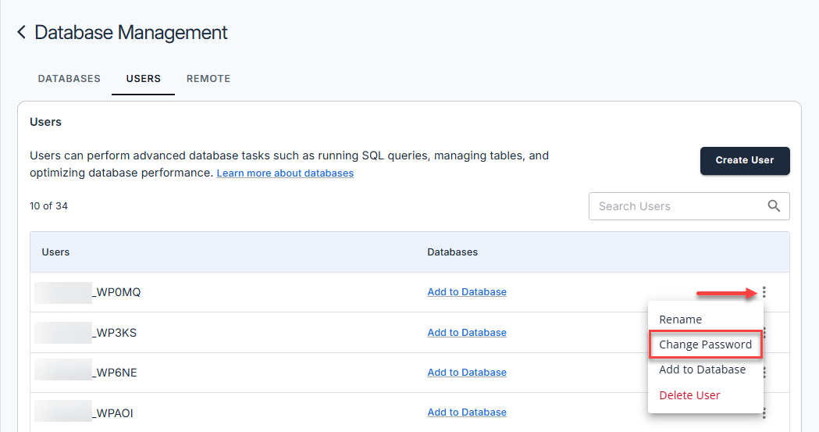Click the Users column header
This screenshot has width=819, height=432.
point(55,252)
